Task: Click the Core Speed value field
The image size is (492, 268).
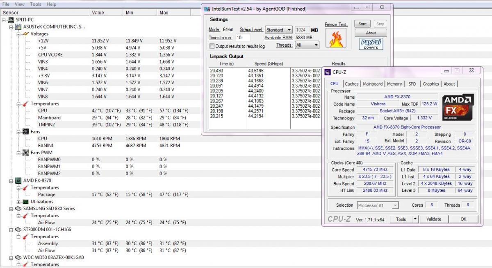Action: pyautogui.click(x=375, y=169)
